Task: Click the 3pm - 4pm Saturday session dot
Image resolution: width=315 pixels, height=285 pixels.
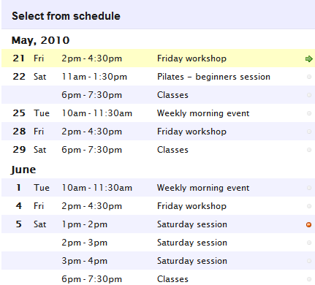Action: tap(309, 261)
